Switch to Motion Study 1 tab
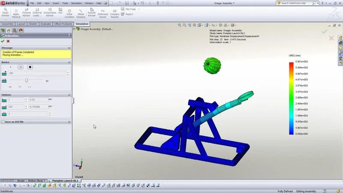Image resolution: width=343 pixels, height=193 pixels. [x=37, y=181]
